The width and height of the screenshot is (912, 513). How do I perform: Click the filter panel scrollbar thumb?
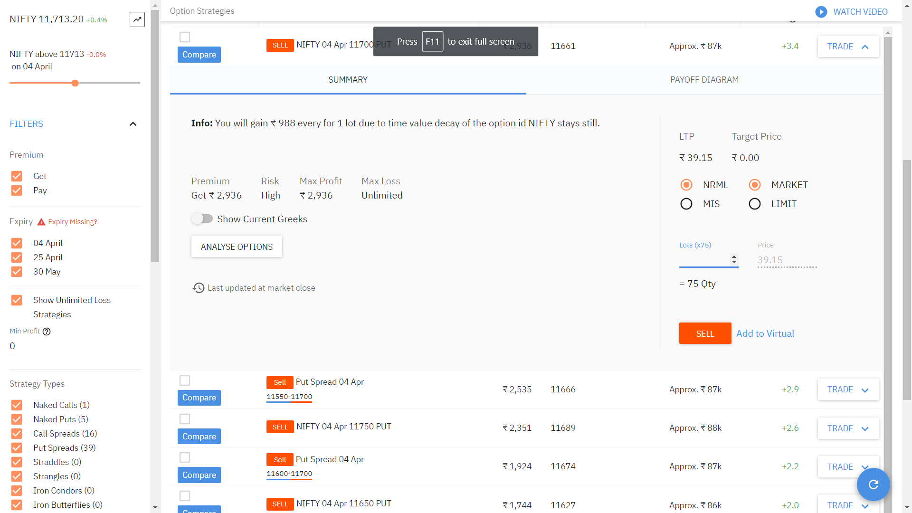click(155, 136)
